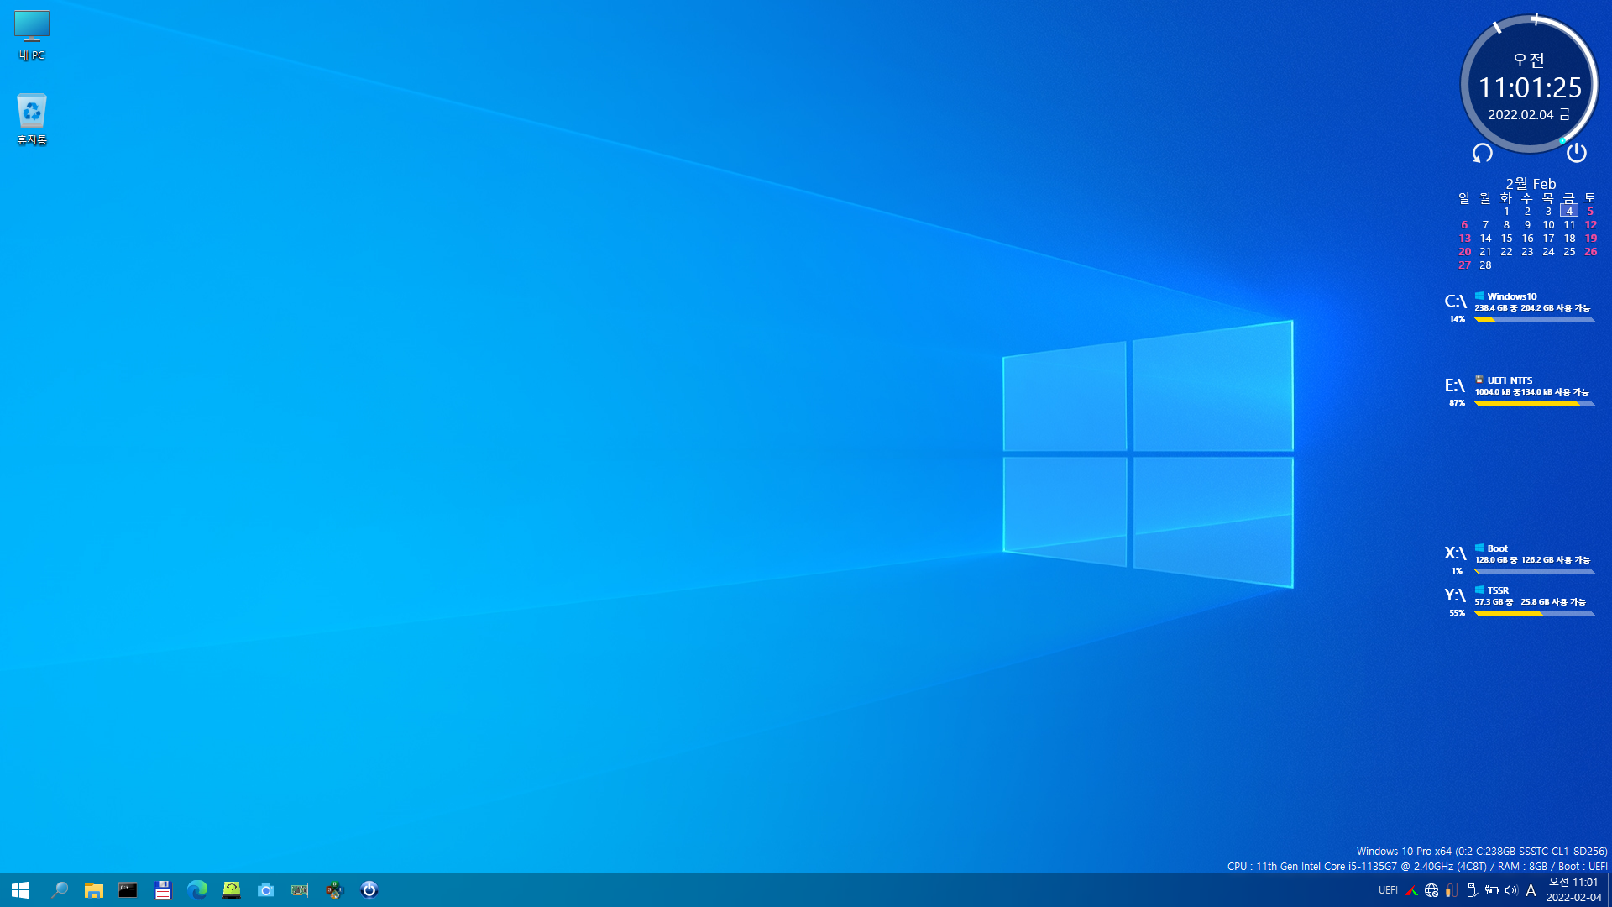
Task: Click date 14 in the calendar widget
Action: pos(1485,238)
